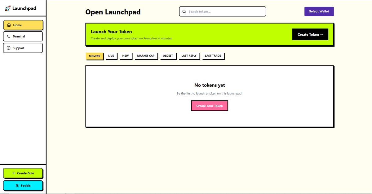Click the plus icon on Create Coin
Screen dimensions: 372x194
pos(13,173)
